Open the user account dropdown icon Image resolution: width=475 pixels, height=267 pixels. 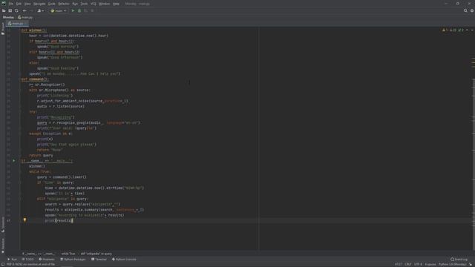pos(40,10)
